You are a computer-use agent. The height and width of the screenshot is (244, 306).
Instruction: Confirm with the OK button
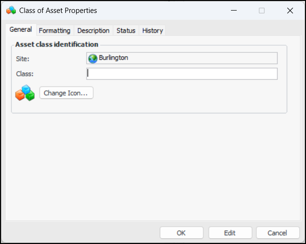pos(181,233)
